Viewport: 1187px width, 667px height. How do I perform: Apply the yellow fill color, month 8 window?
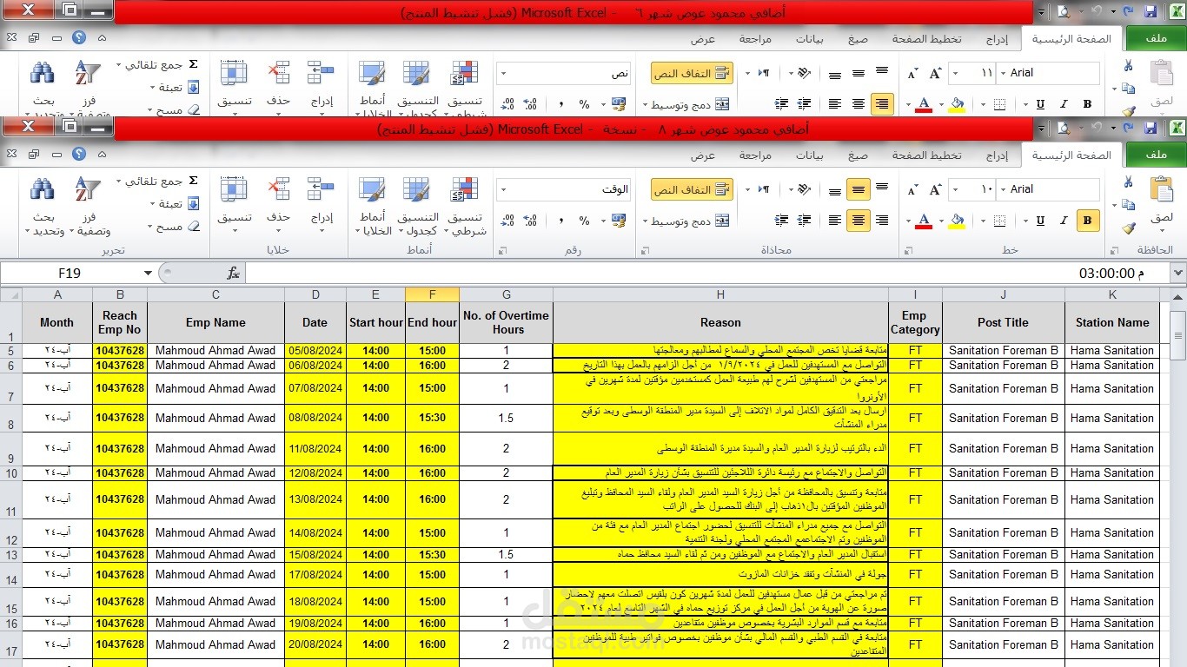pyautogui.click(x=958, y=221)
